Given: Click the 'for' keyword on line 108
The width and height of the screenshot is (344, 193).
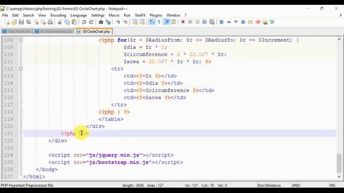Looking at the screenshot, I should 122,40.
